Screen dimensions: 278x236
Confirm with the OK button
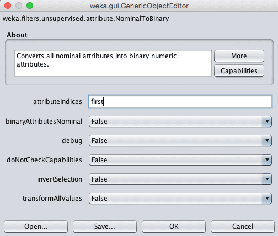tap(174, 227)
